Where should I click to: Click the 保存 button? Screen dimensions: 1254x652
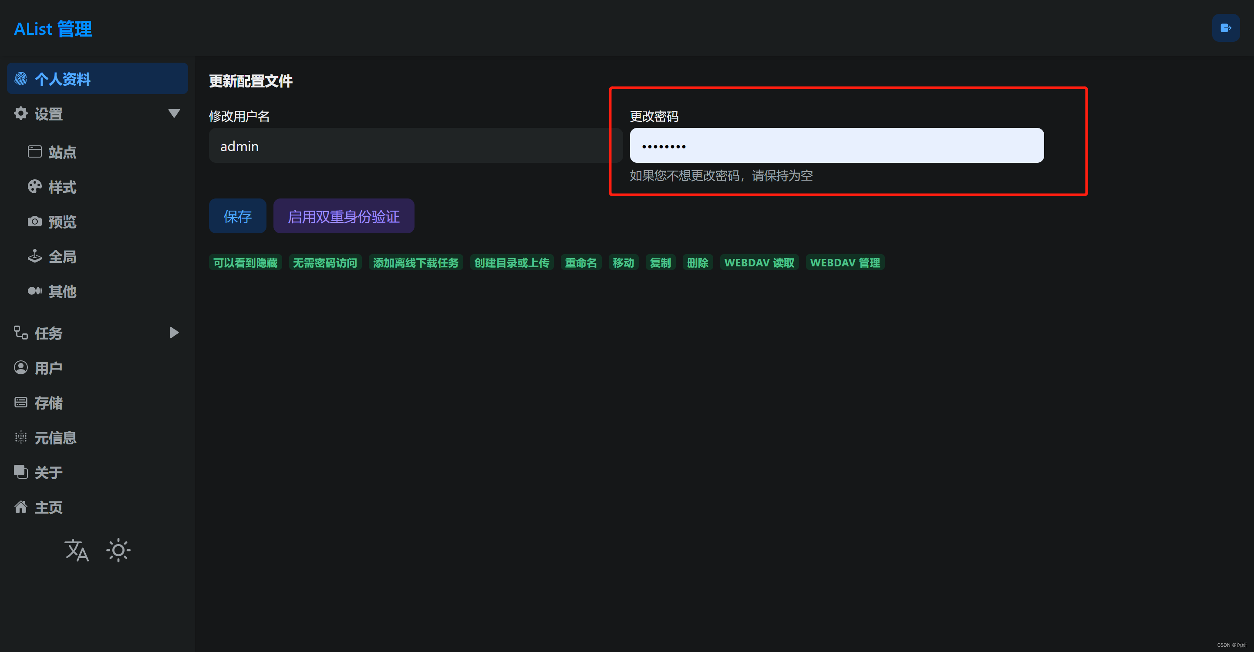[238, 216]
